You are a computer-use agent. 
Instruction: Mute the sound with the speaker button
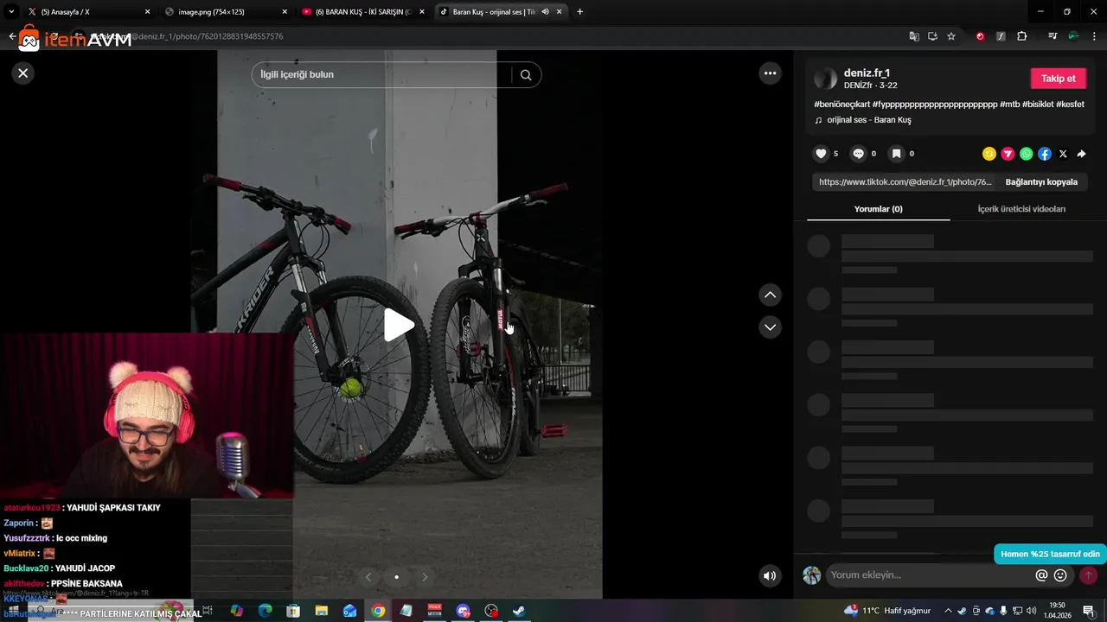tap(770, 576)
